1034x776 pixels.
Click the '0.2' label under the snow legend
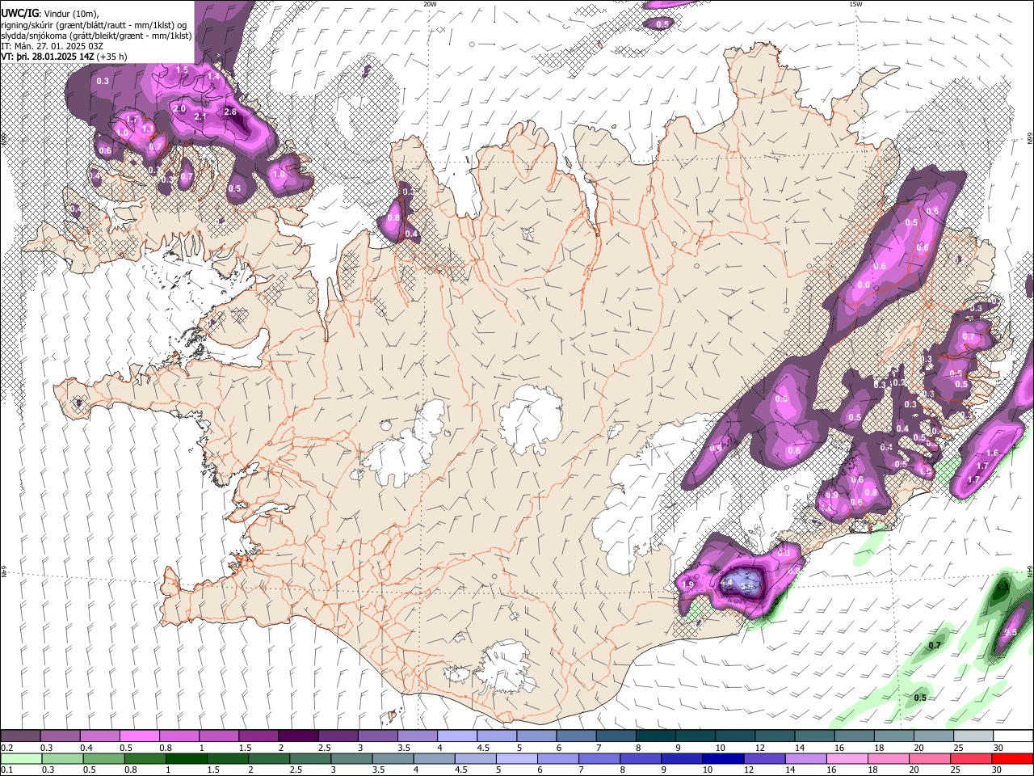pyautogui.click(x=6, y=748)
